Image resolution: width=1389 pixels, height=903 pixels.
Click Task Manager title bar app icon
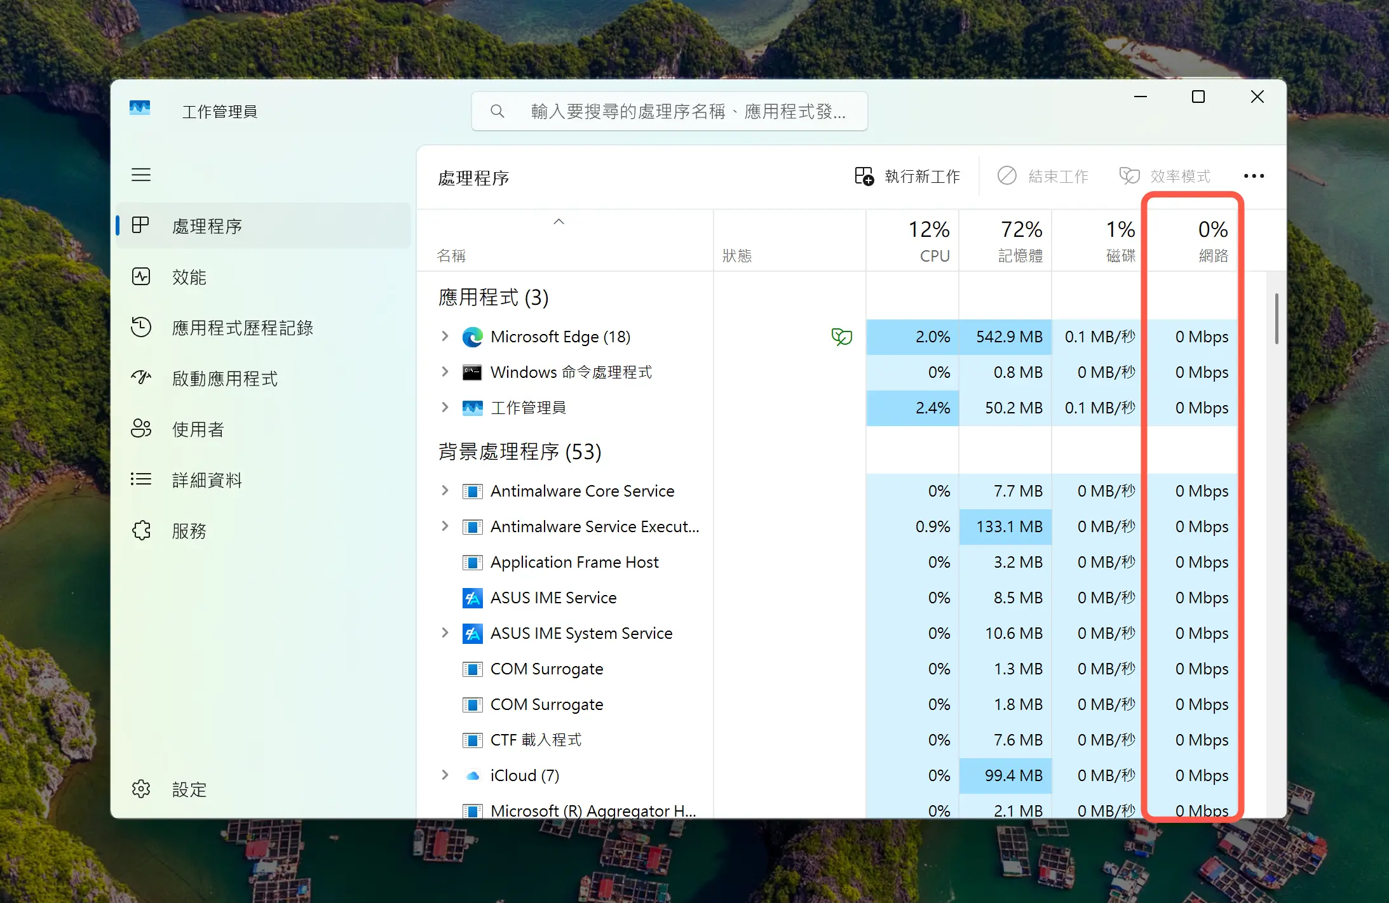tap(140, 107)
